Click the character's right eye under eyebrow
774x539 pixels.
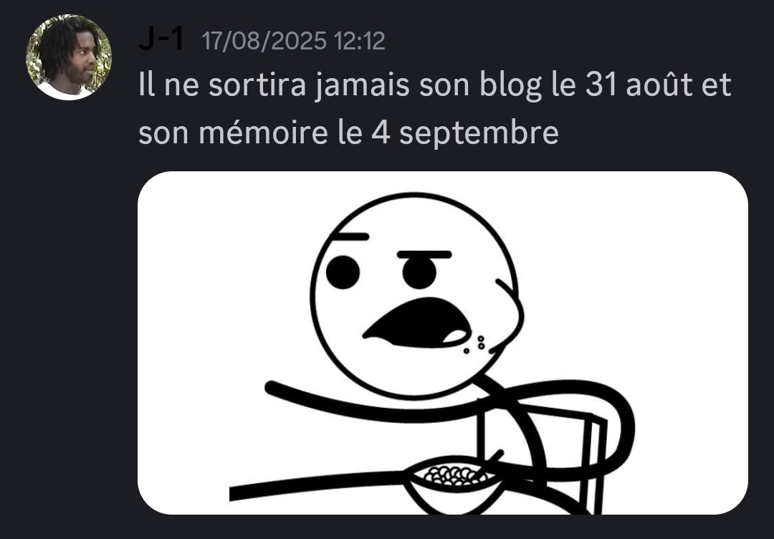pos(419,273)
